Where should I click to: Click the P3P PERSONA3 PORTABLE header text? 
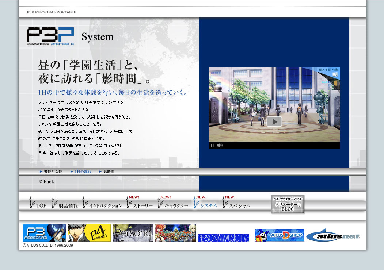[52, 12]
